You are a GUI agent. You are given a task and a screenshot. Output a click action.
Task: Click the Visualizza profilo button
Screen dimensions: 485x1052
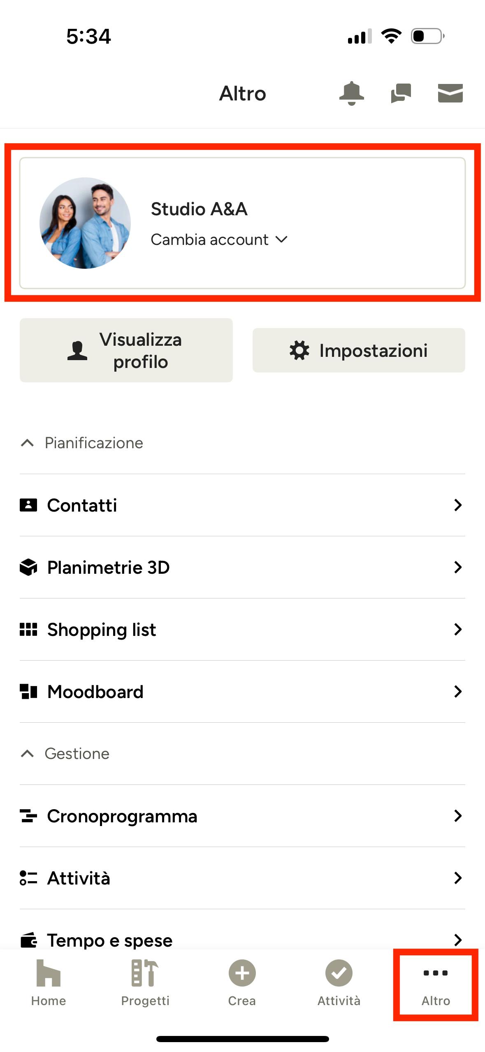[126, 350]
